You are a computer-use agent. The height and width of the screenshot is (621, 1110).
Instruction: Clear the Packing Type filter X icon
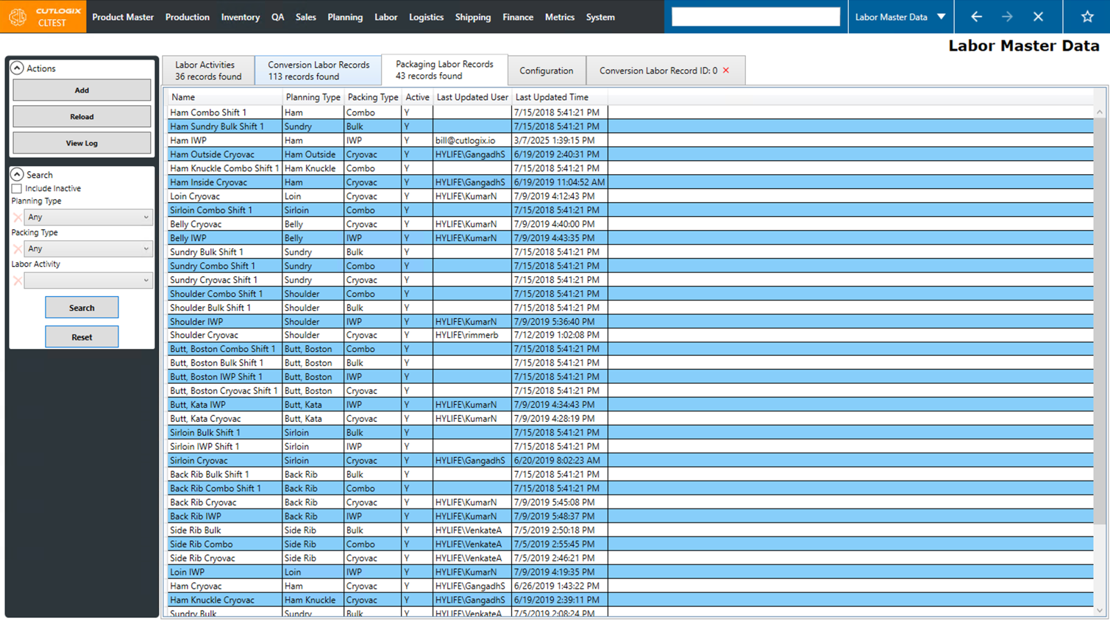[18, 249]
